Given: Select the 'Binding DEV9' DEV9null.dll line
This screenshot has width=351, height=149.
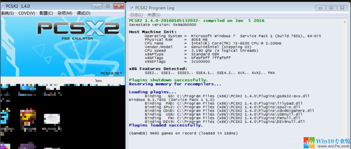Looking at the screenshot, I should [x=225, y=122].
